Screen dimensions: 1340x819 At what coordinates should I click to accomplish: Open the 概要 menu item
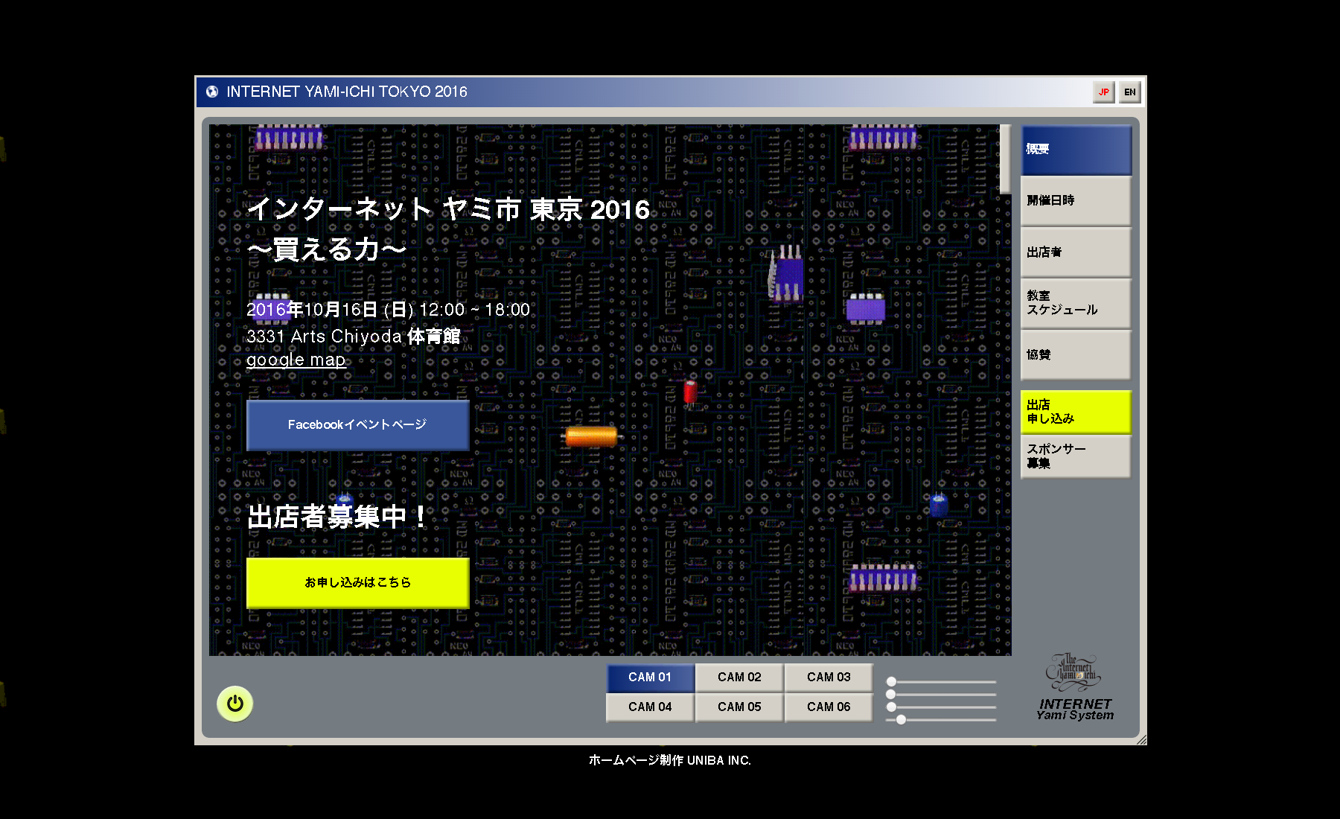(x=1076, y=150)
